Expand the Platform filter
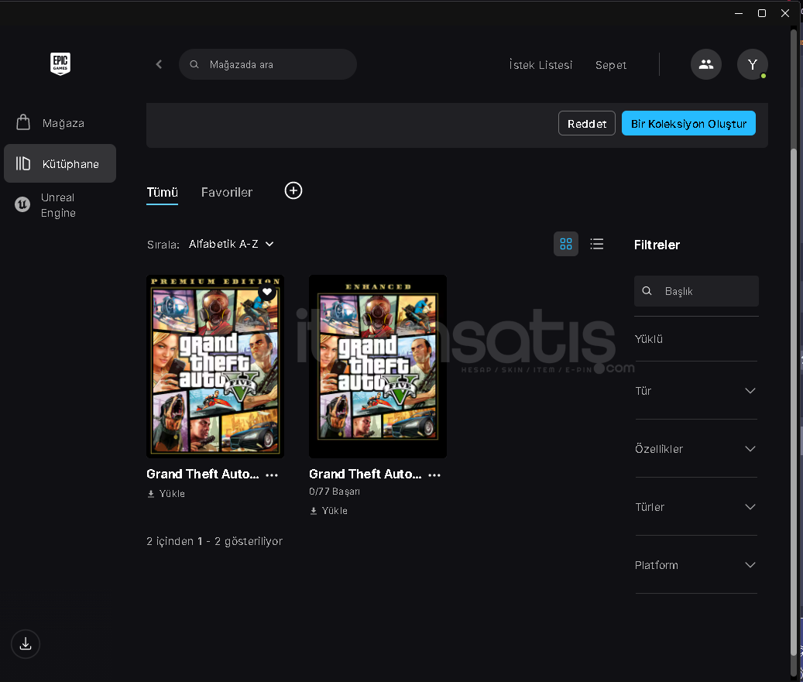This screenshot has height=682, width=803. 696,565
